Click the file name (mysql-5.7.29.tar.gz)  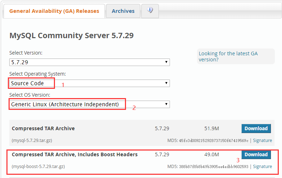tap(32, 141)
